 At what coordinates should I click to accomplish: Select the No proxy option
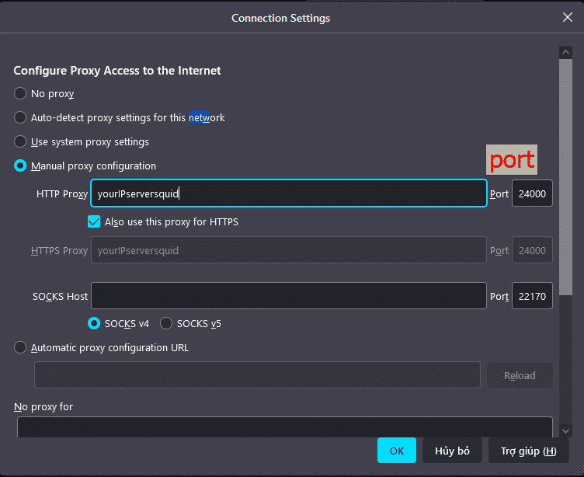20,94
